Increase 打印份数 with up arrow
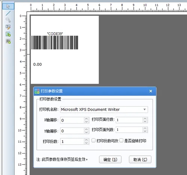This screenshot has width=187, height=175. [x=86, y=140]
